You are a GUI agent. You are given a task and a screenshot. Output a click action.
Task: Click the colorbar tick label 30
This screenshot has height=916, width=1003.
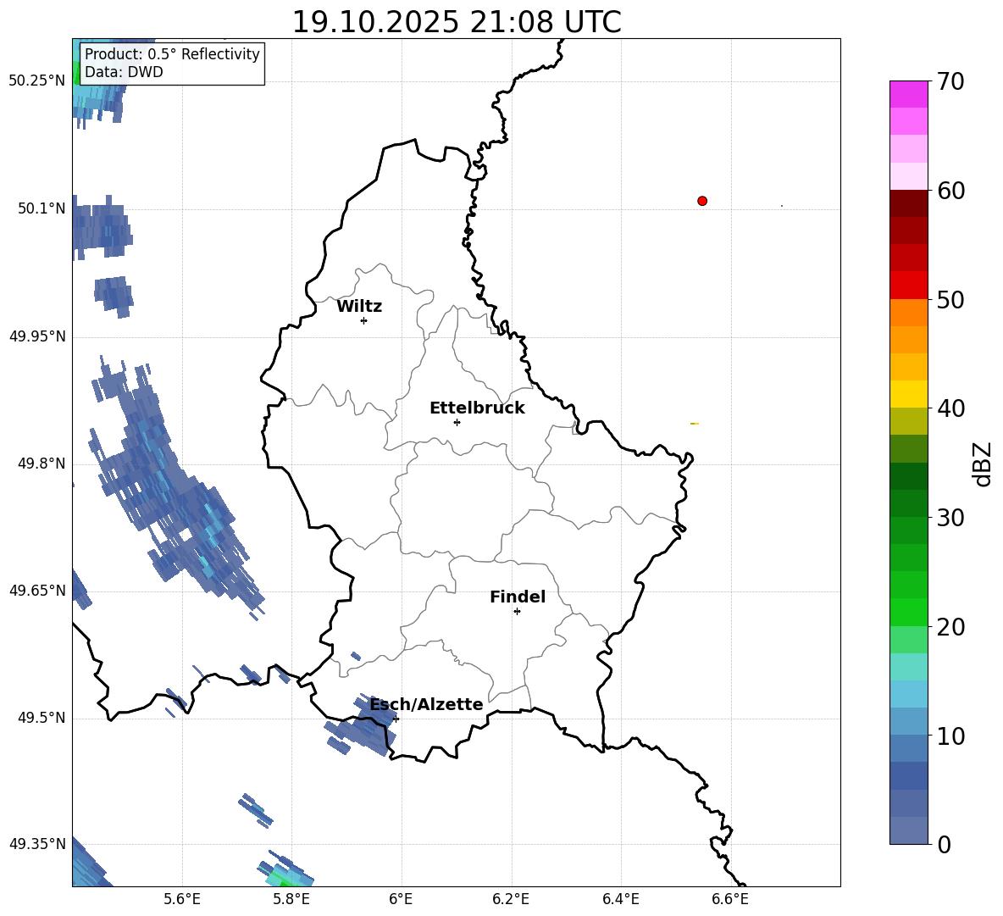(x=950, y=518)
